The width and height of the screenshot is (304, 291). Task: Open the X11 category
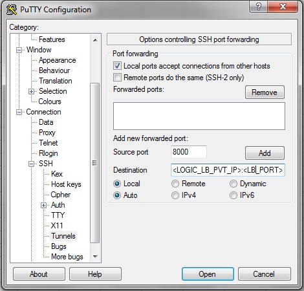[57, 226]
